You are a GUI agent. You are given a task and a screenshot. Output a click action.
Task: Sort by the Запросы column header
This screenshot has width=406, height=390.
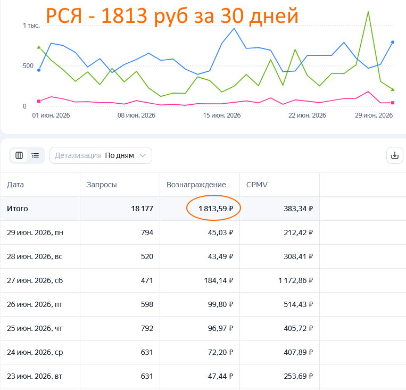102,185
